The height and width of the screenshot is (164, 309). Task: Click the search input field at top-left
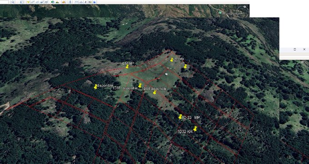click(4, 2)
